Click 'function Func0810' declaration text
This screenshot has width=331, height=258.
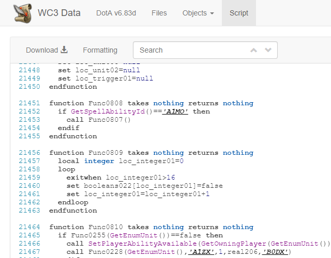pyautogui.click(x=86, y=227)
